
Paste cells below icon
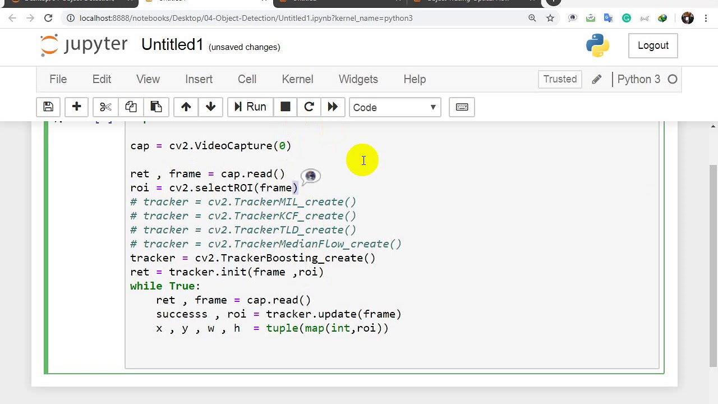[156, 107]
